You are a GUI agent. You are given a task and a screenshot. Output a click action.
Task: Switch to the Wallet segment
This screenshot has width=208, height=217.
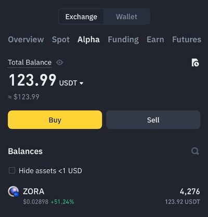[126, 17]
